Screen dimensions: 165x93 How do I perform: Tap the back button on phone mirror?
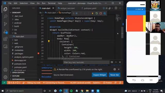[134, 80]
